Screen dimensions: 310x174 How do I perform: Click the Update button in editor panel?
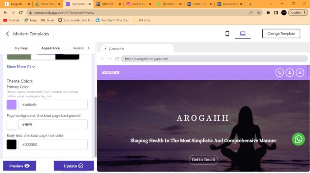point(74,166)
